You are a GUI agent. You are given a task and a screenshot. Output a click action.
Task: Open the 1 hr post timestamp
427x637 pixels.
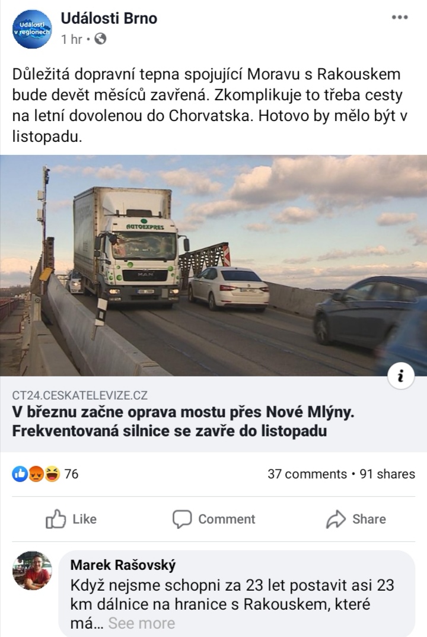point(71,39)
